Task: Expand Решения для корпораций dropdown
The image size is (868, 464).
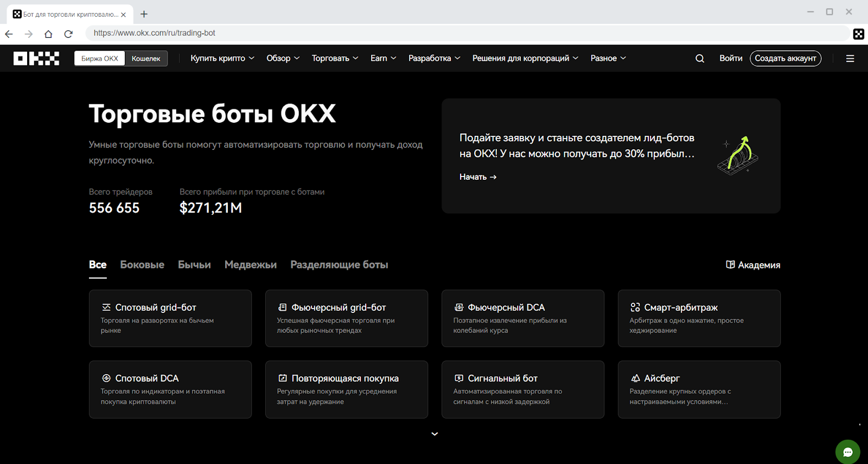Action: tap(526, 58)
